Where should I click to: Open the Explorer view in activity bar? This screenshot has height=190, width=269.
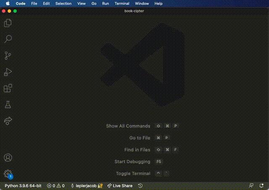8,23
